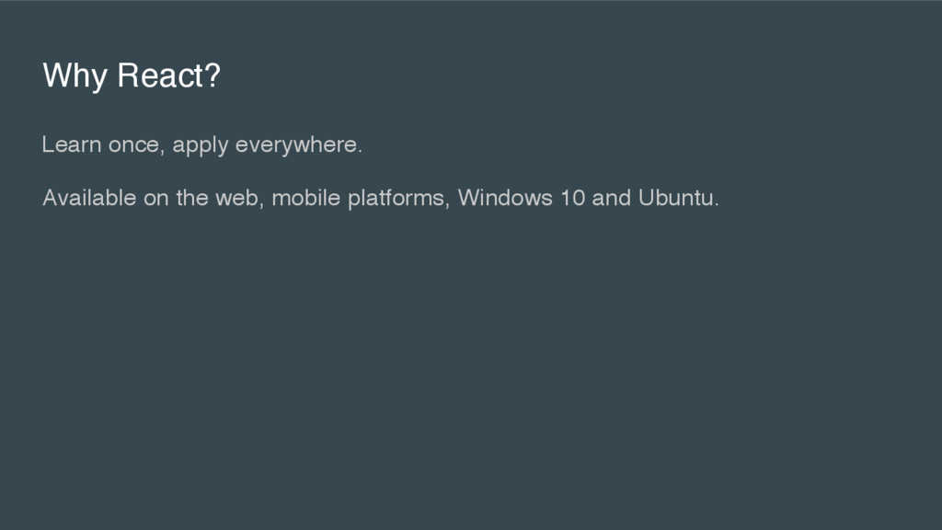Click the "Why React?" slide title
The height and width of the screenshot is (530, 942).
pos(132,76)
